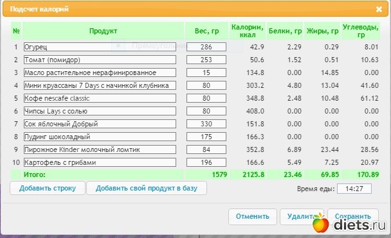Select the Пирожное Kinder молочный ломтик field
Screen dimensions: 391x238
[x=100, y=149]
